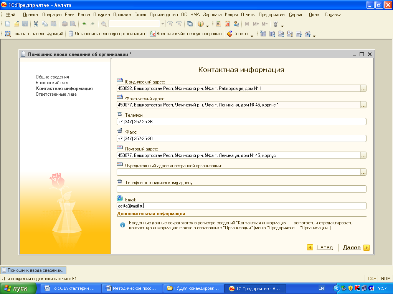Click the Find next icon
This screenshot has width=393, height=294.
170,24
